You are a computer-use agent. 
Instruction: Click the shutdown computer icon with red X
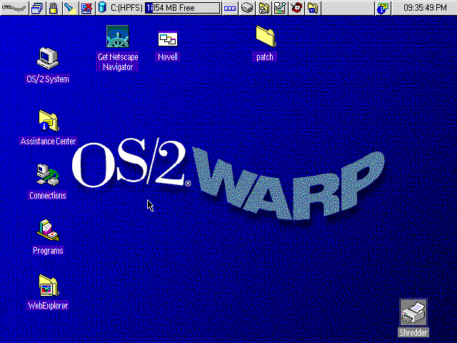[x=86, y=8]
